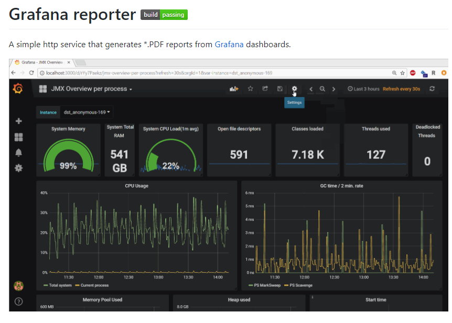Open the System Total RAM panel title
The image size is (452, 323).
tap(120, 131)
